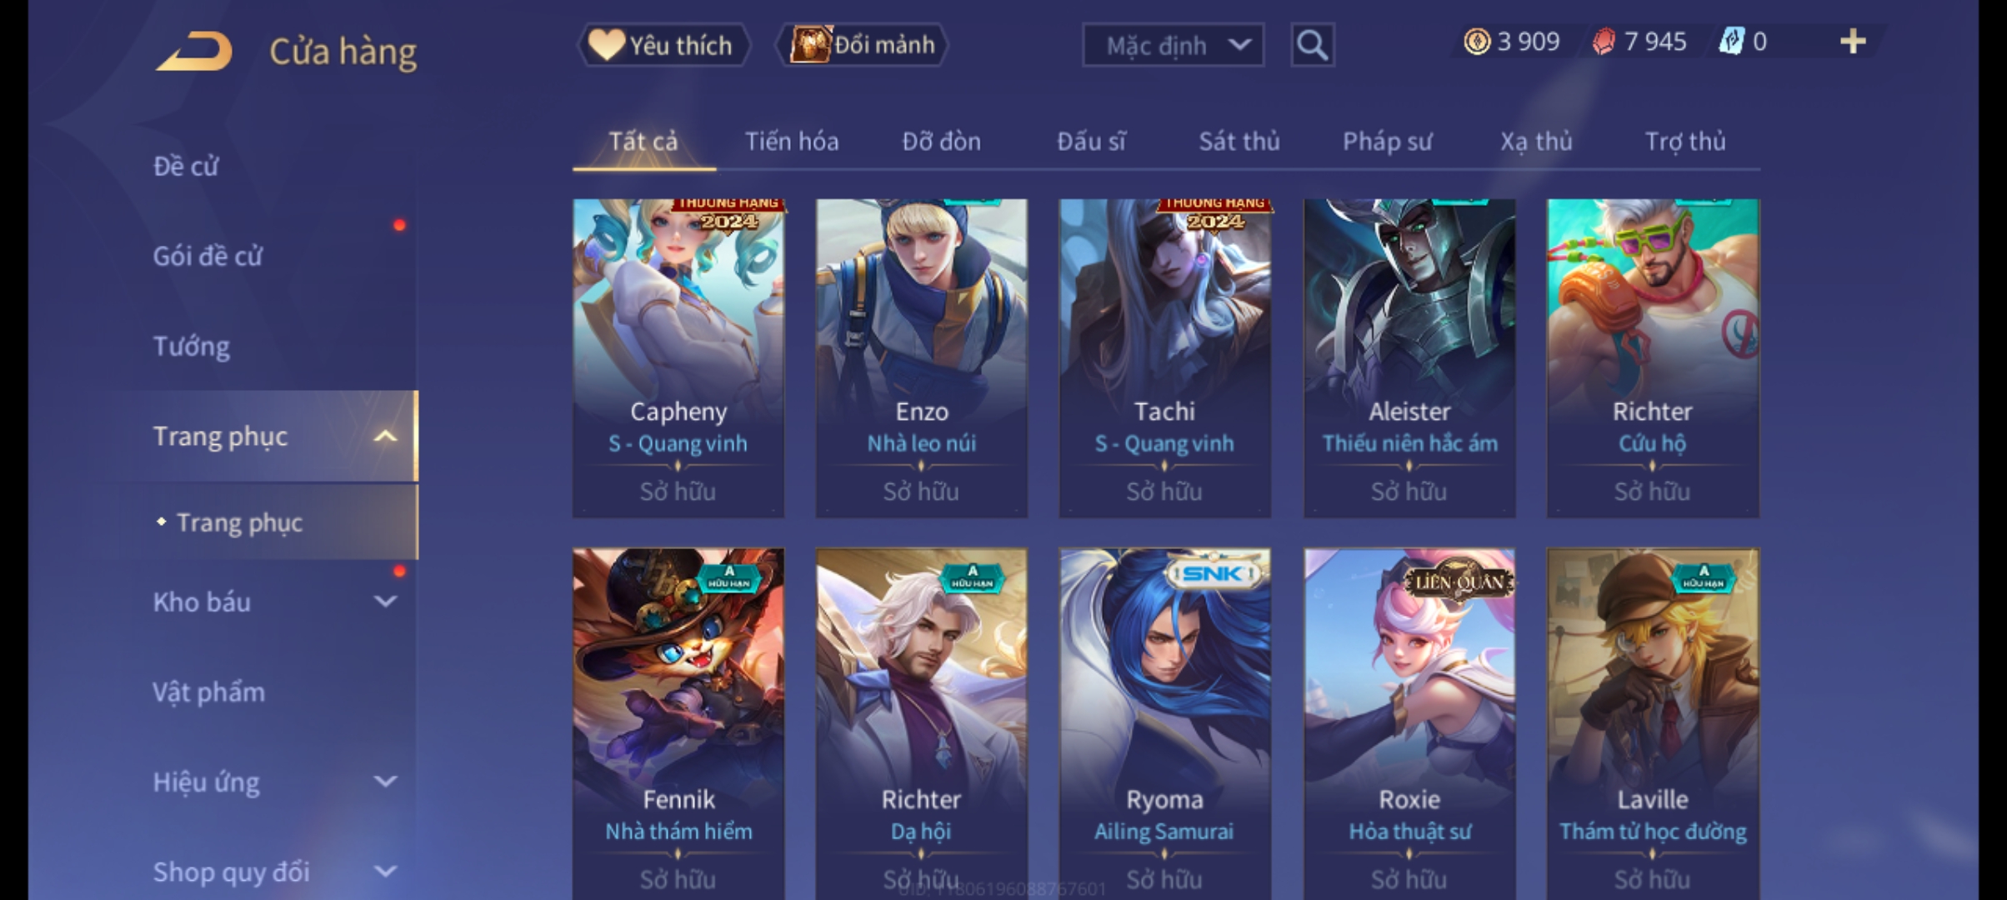Viewport: 2007px width, 900px height.
Task: Open Tướng in the sidebar
Action: [x=191, y=346]
